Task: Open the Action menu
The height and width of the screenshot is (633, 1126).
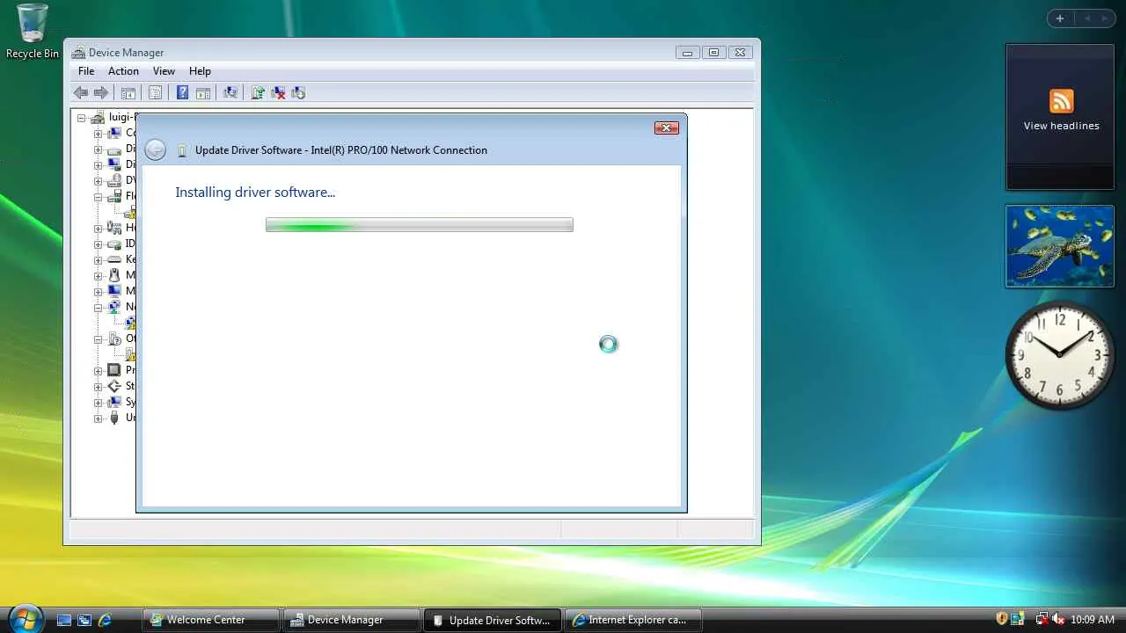Action: tap(123, 71)
